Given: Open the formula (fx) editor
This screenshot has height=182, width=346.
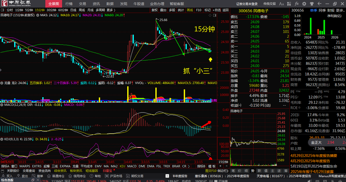Looking at the screenshot, I should (296, 4).
